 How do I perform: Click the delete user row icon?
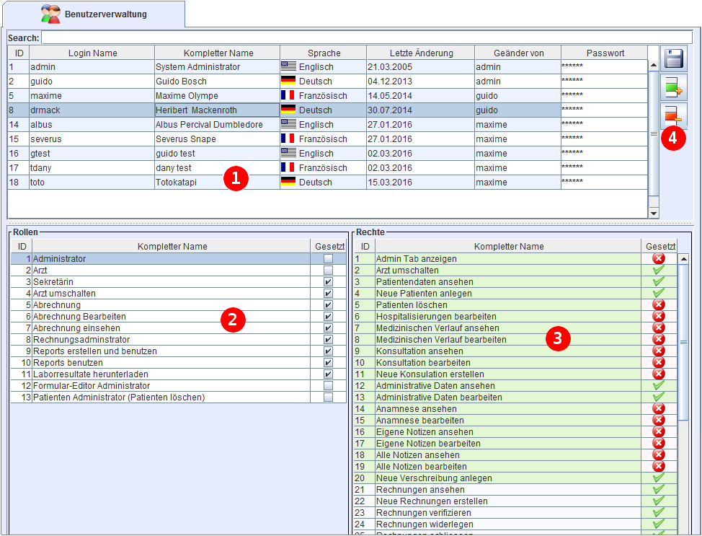674,115
